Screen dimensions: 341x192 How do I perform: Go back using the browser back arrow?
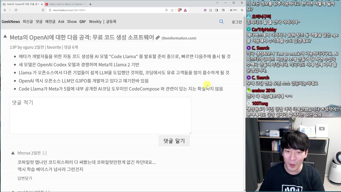pyautogui.click(x=5, y=10)
